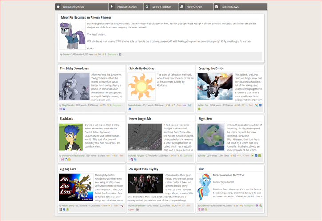Image resolution: width=322 pixels, height=221 pixels.
Task: Click the character icon after sex tag in Suicide By Goddess
Action: click(190, 105)
